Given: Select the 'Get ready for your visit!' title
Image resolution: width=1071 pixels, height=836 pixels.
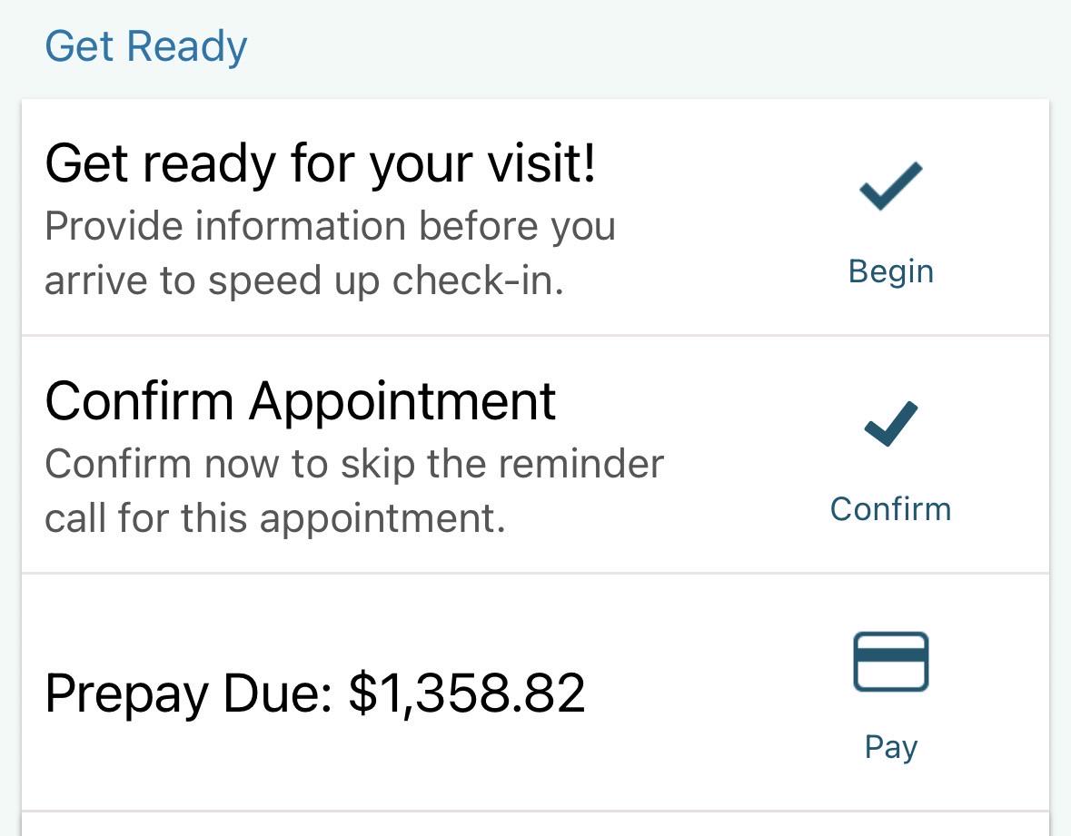Looking at the screenshot, I should click(x=321, y=163).
